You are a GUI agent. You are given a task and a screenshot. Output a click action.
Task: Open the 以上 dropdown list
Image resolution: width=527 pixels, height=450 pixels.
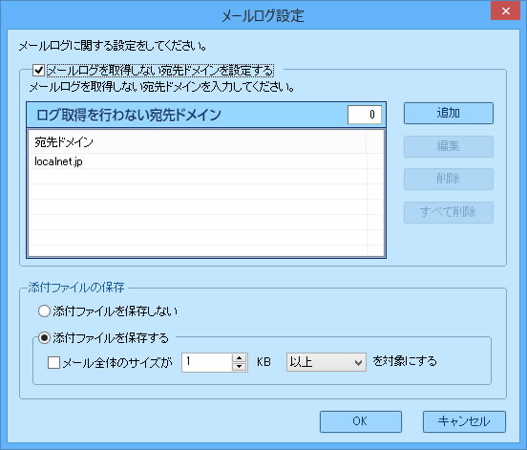326,362
